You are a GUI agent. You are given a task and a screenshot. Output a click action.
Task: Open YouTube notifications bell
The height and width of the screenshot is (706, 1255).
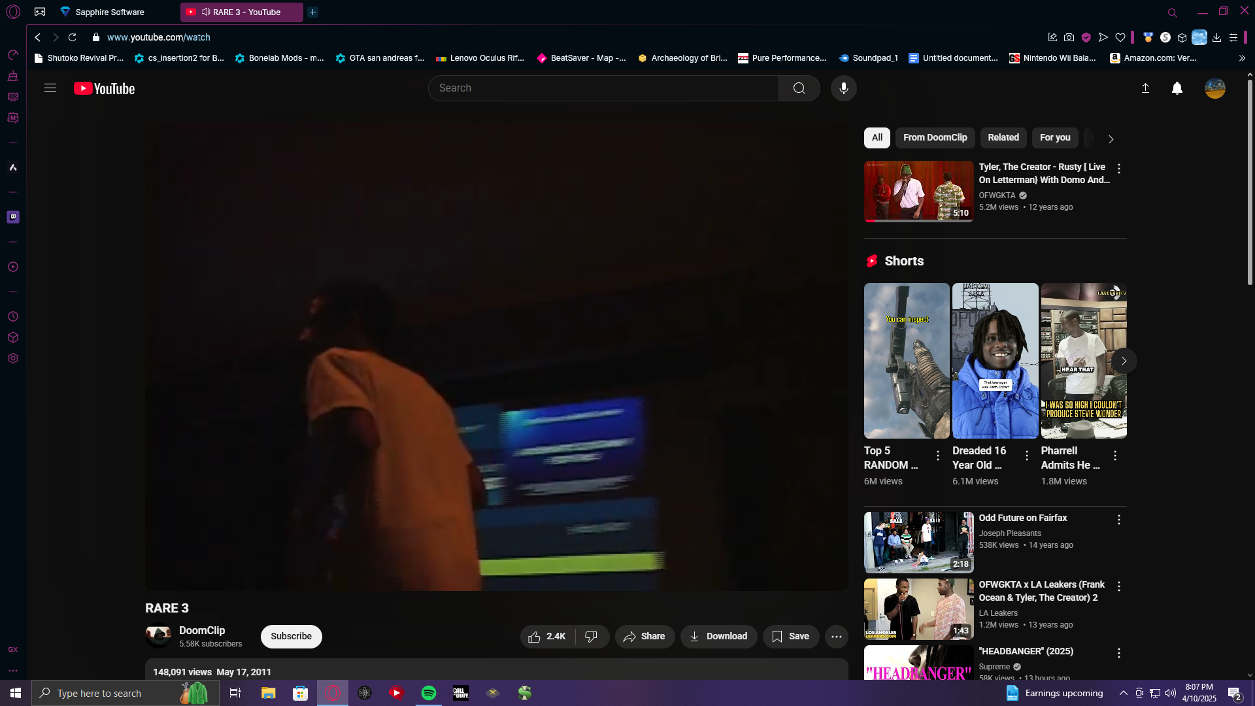1177,88
